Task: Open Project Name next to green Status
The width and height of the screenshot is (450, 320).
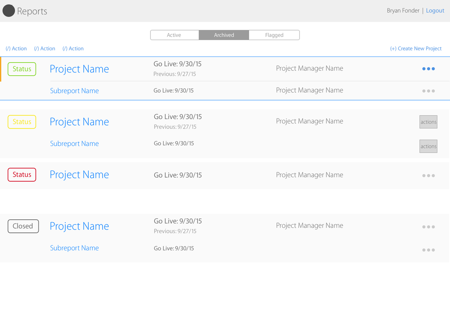Action: [x=79, y=69]
